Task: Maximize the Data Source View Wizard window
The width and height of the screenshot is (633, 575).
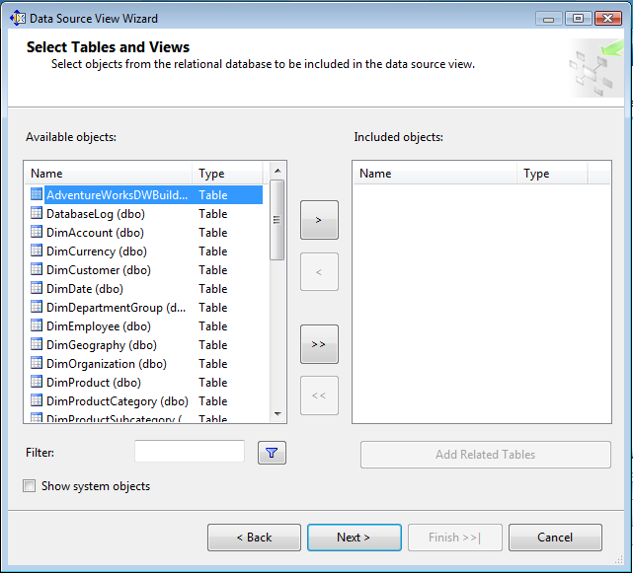Action: (578, 19)
